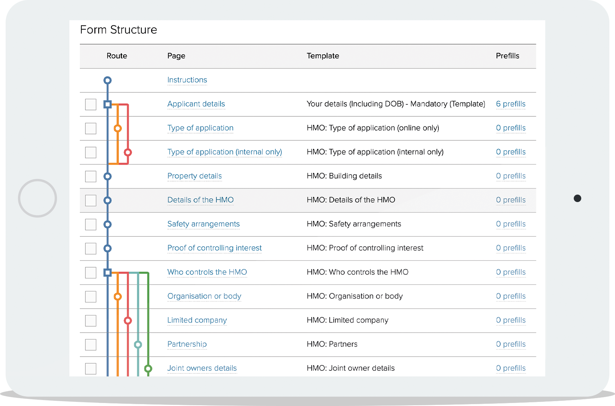Image resolution: width=615 pixels, height=406 pixels.
Task: Click the 'HMO: Partners' template cell
Action: pos(332,344)
